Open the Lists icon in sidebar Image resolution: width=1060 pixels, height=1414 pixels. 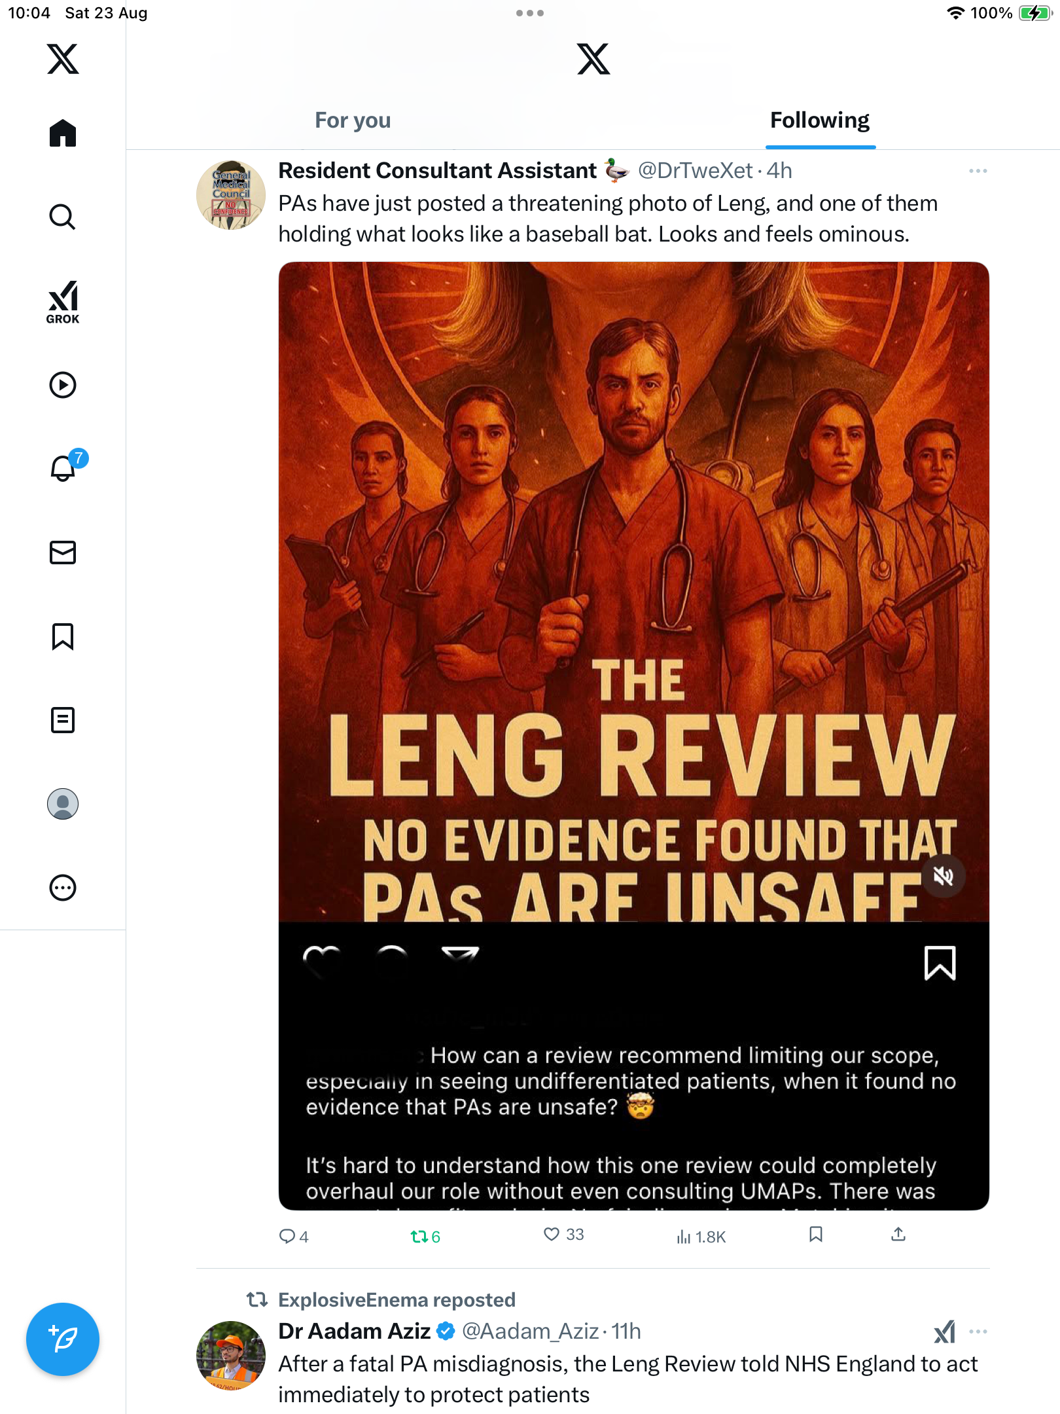(x=63, y=720)
